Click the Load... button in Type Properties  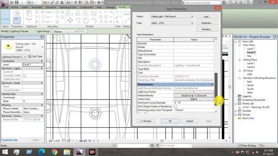tap(207, 16)
